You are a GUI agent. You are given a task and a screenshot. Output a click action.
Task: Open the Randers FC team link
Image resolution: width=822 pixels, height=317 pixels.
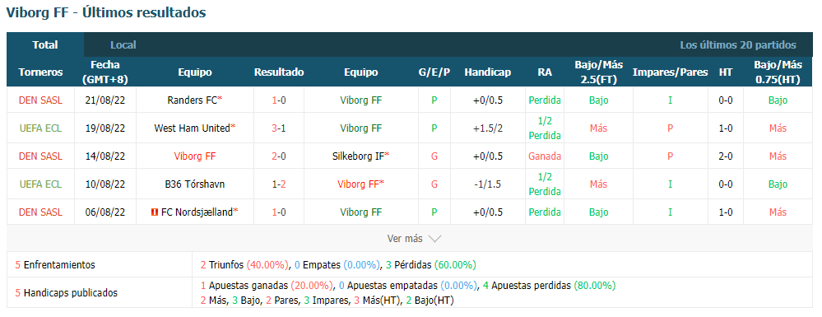click(x=193, y=100)
